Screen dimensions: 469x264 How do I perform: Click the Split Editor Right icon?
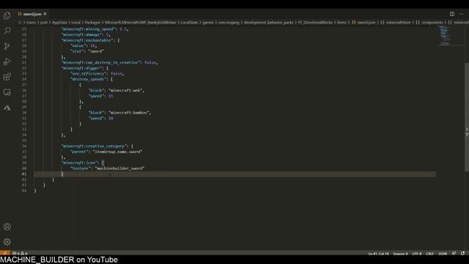click(452, 14)
